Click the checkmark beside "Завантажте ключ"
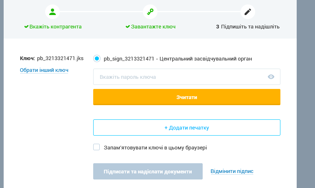 tap(128, 27)
